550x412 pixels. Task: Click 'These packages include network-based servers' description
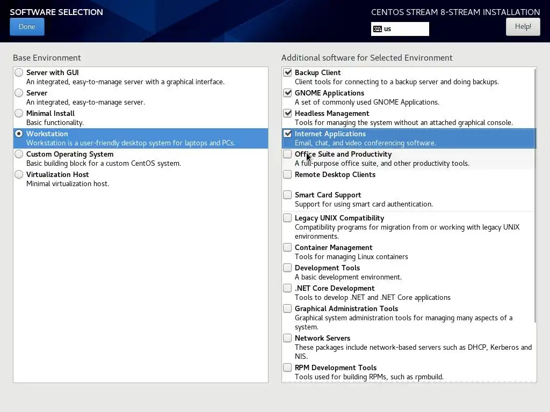click(413, 351)
